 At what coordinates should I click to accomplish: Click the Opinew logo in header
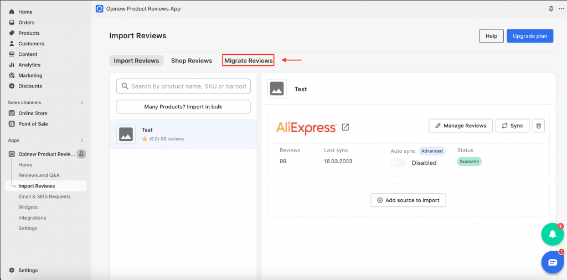(x=100, y=9)
